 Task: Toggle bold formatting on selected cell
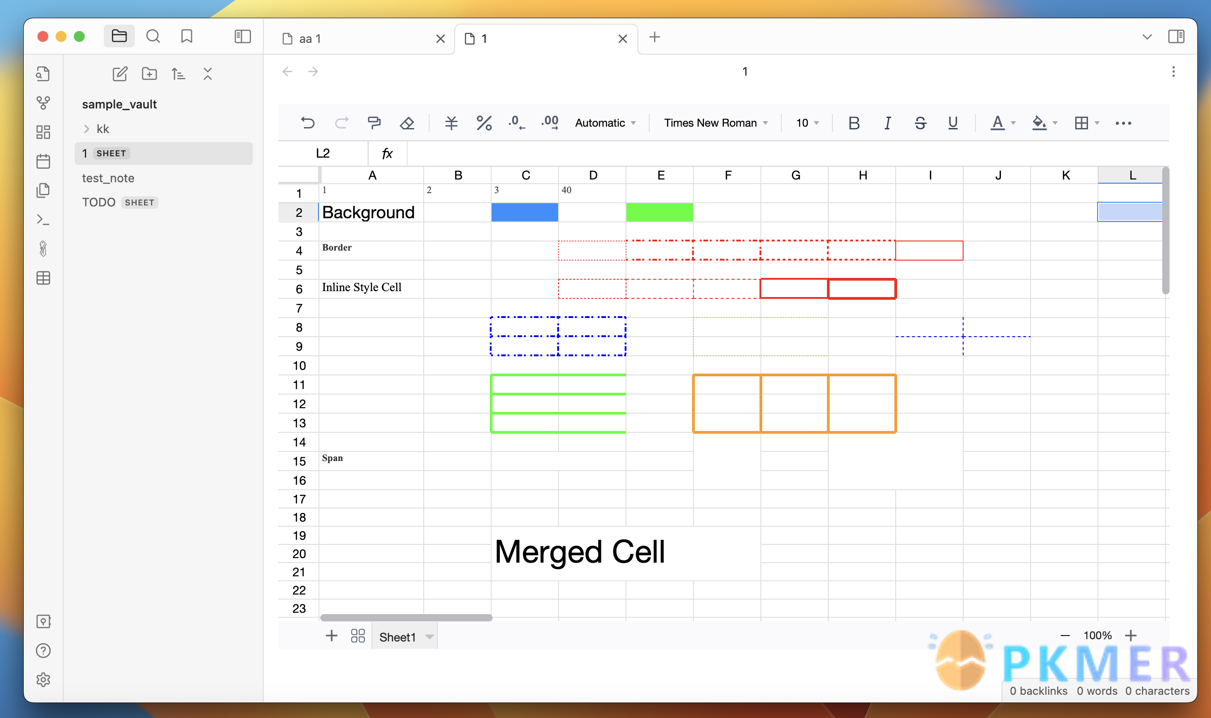pyautogui.click(x=854, y=122)
